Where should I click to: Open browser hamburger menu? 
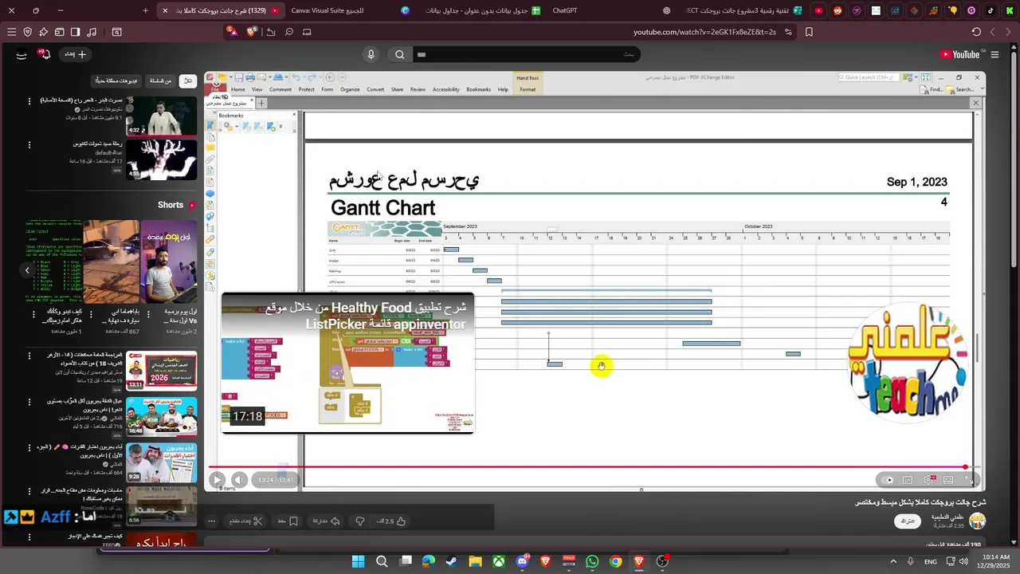coord(11,32)
